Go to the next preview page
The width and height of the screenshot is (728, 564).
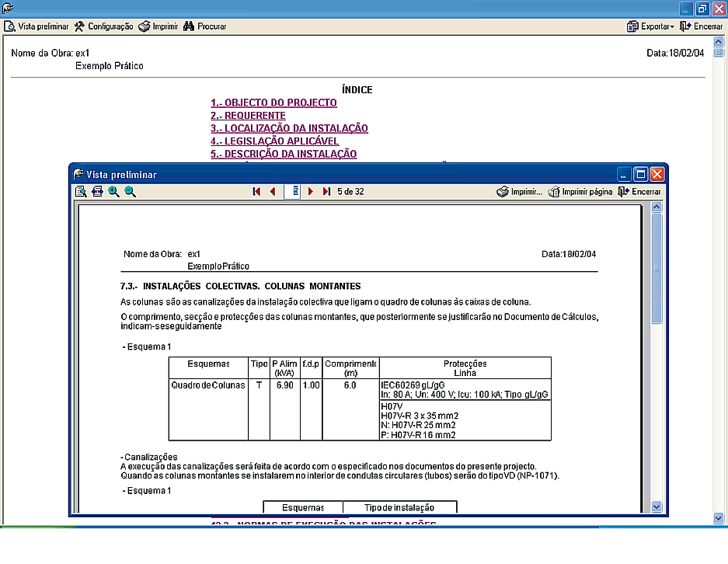311,192
